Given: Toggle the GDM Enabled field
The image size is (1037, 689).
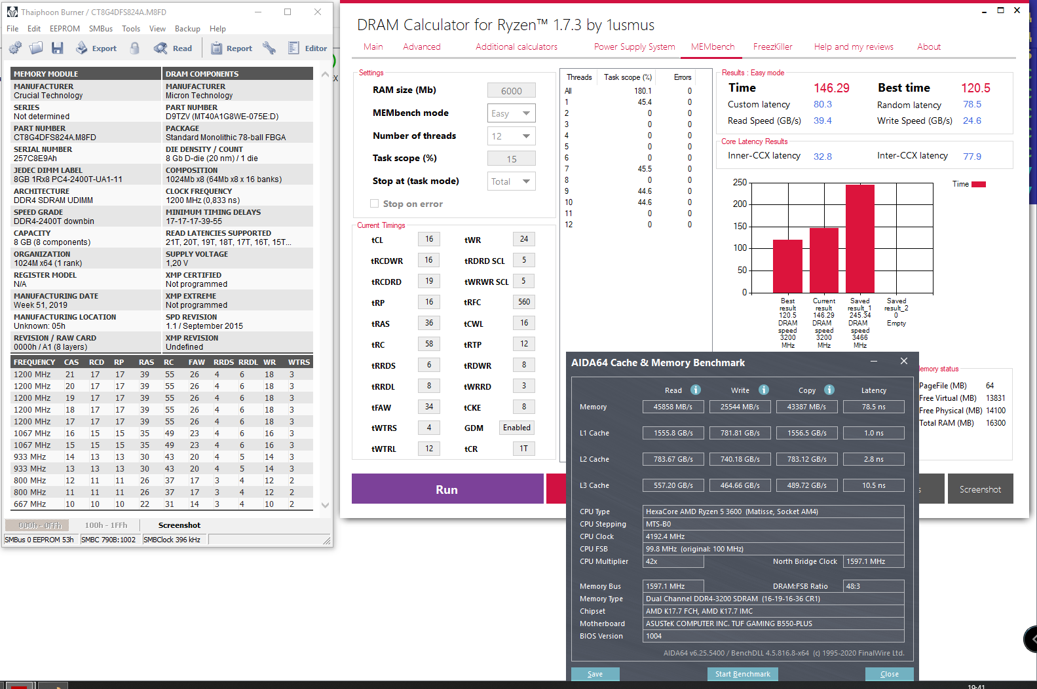Looking at the screenshot, I should (x=517, y=428).
